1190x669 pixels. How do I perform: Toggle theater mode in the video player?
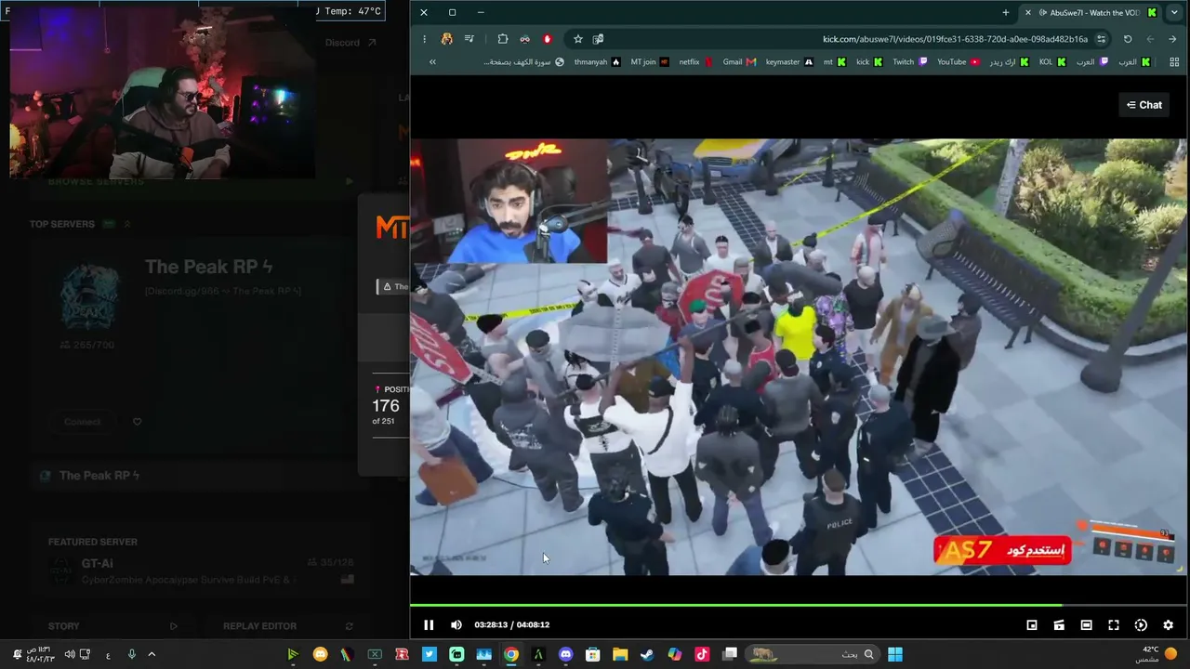coord(1086,625)
